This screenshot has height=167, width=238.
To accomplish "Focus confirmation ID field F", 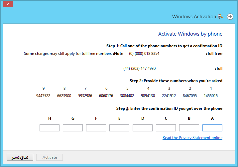I will point(96,128).
